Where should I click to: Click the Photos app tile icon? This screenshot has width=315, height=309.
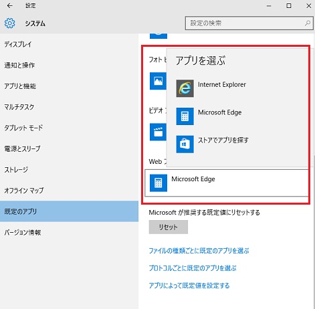(x=158, y=81)
